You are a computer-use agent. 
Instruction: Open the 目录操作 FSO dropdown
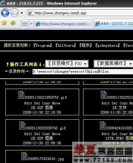(67, 64)
